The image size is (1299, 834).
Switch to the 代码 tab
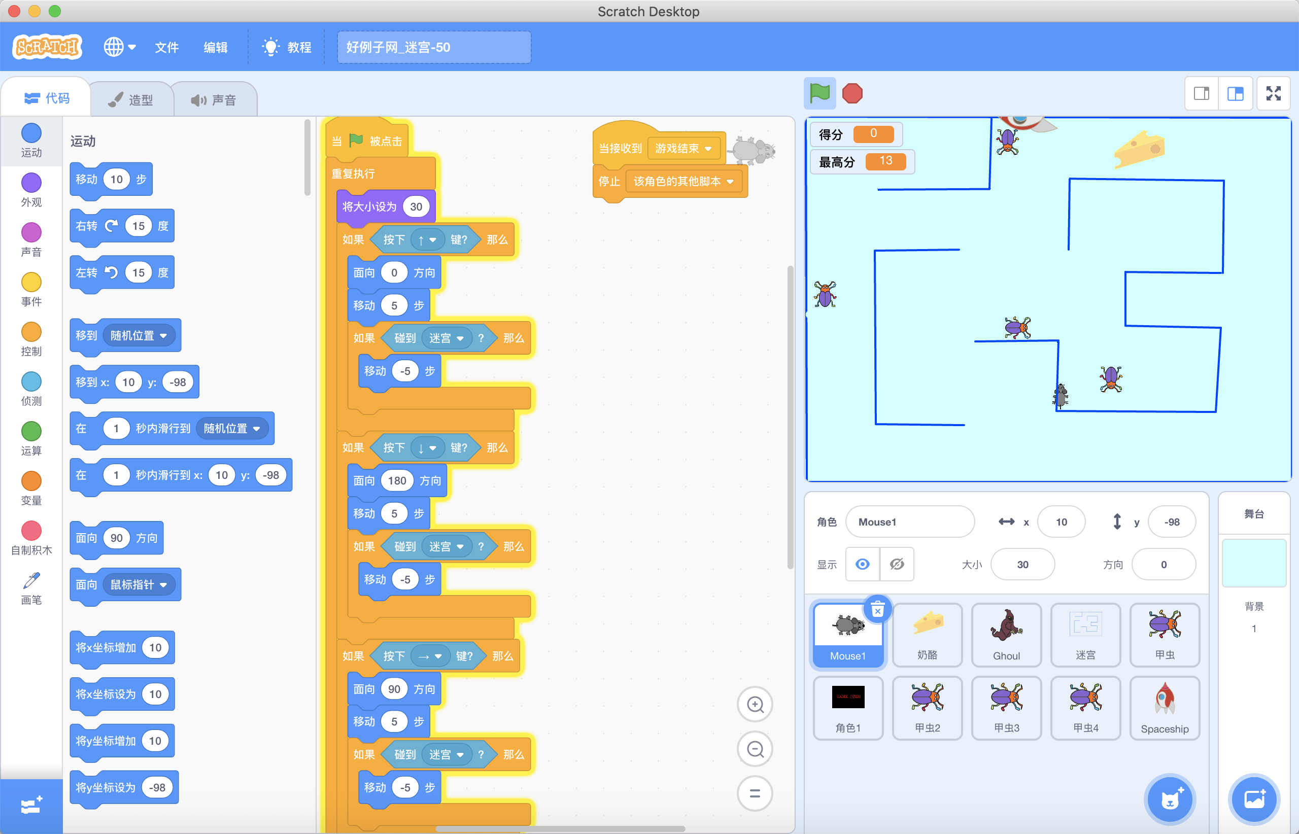(47, 98)
